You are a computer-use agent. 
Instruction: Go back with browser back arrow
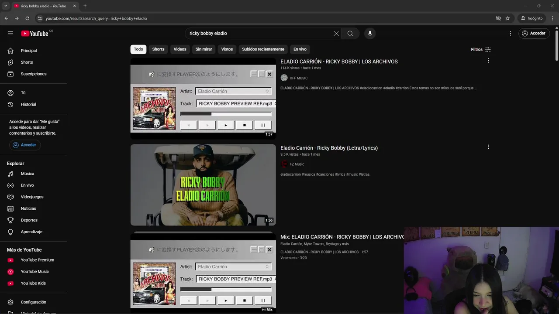click(6, 18)
